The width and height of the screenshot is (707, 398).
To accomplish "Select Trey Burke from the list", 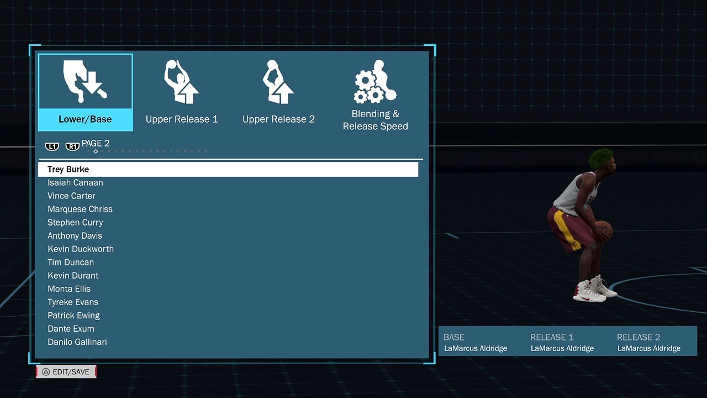I will 228,169.
